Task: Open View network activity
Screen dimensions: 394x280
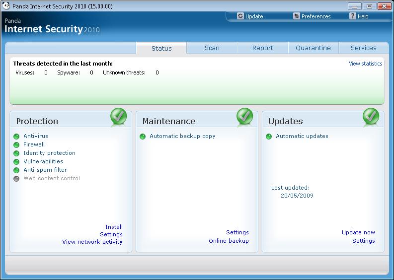Action: [x=92, y=242]
